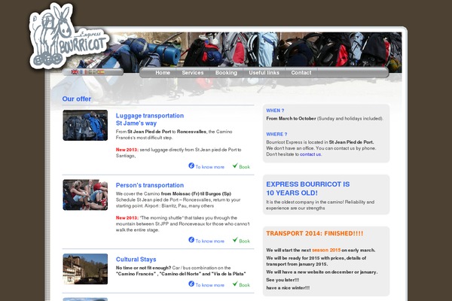
Task: Click info icon beside Cultural Stays' To know more
Action: click(191, 284)
